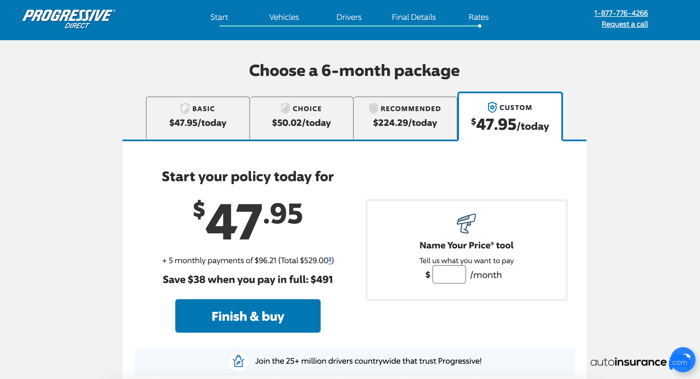Click the progress bar endpoint dot under Rates
The image size is (700, 379).
480,26
